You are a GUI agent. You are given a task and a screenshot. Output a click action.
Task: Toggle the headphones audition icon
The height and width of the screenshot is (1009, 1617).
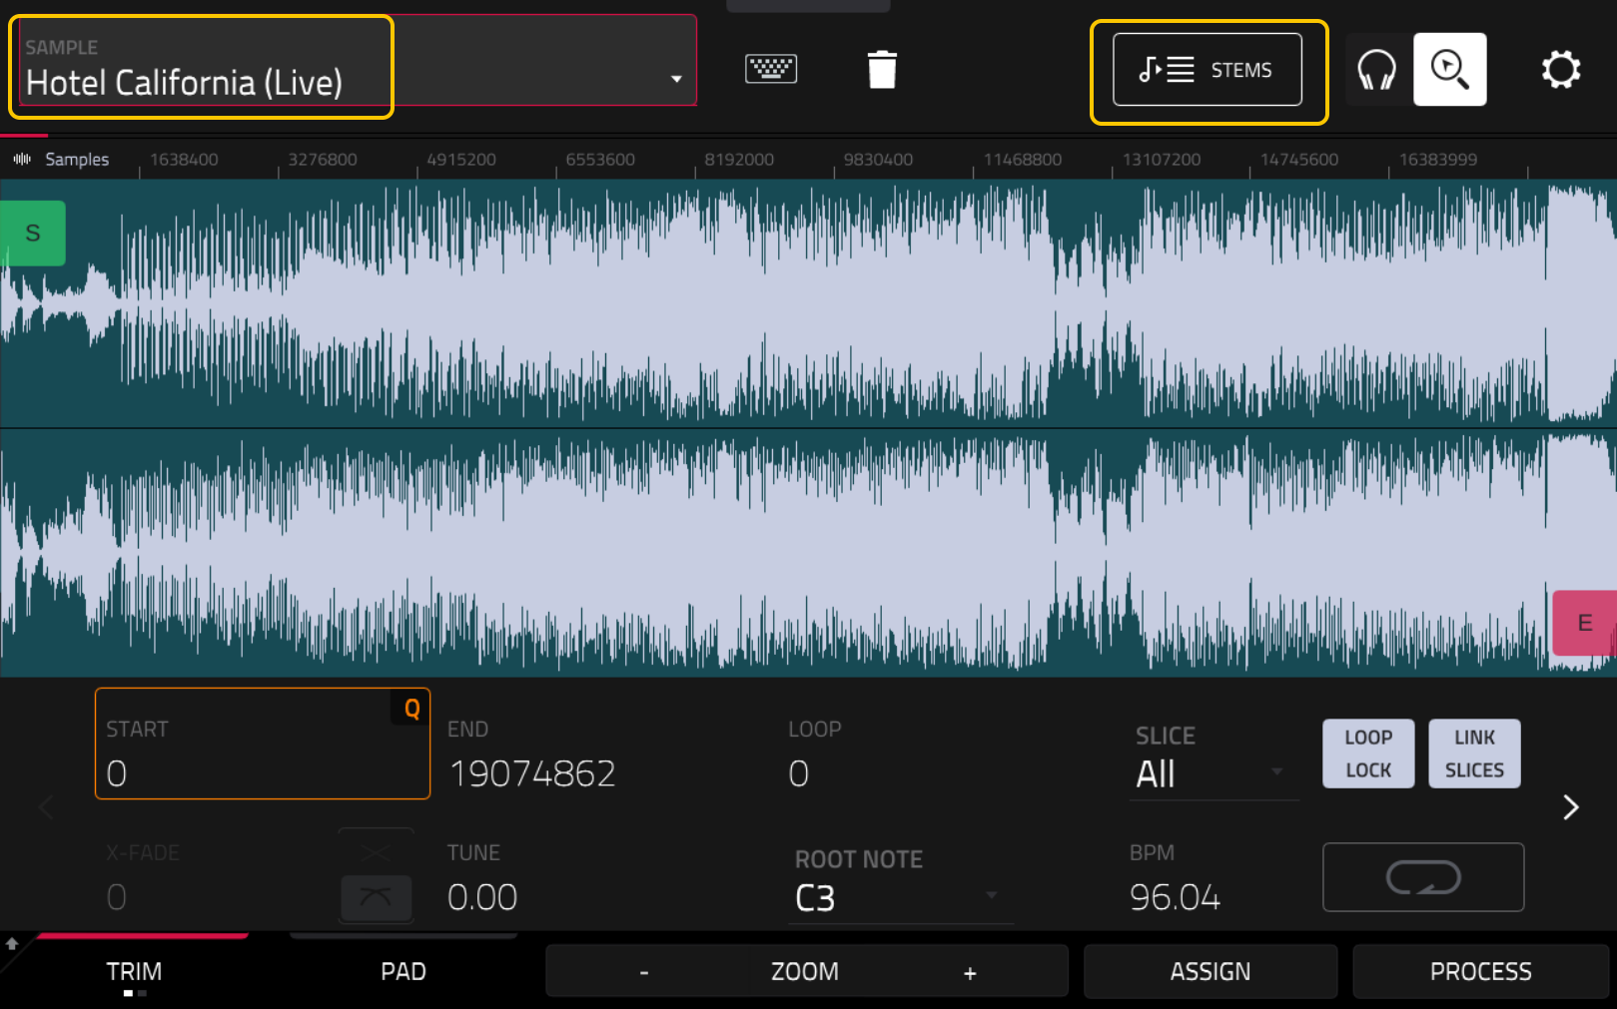tap(1376, 70)
